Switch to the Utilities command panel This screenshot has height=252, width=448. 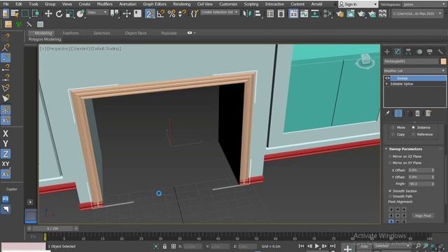[x=440, y=52]
